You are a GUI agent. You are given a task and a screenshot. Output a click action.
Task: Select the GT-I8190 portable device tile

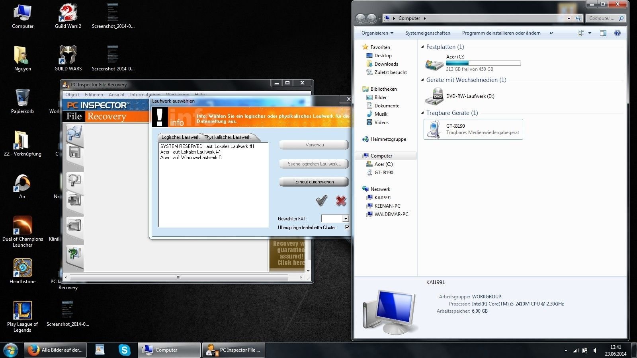coord(473,129)
